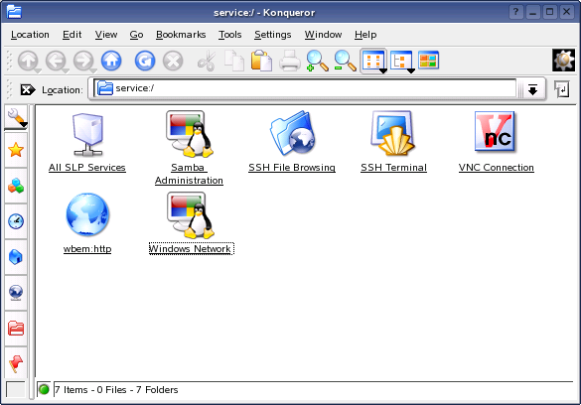The image size is (581, 405).
Task: Print the current view
Action: tap(290, 61)
